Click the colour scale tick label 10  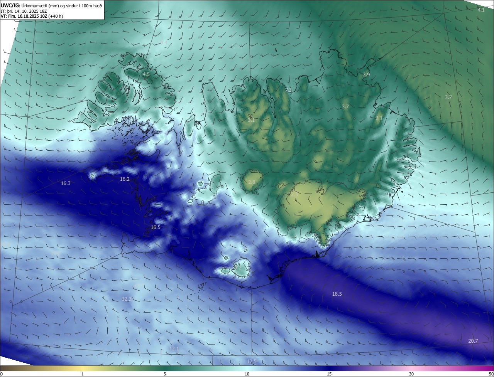(x=247, y=374)
